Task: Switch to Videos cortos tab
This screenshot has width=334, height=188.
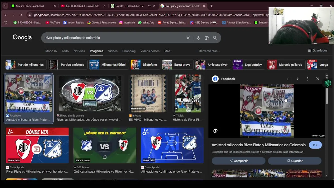Action: pyautogui.click(x=150, y=51)
